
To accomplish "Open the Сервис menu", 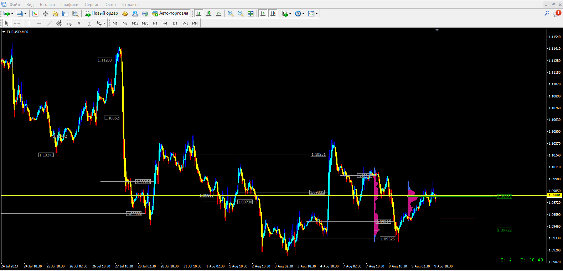I will (x=92, y=5).
